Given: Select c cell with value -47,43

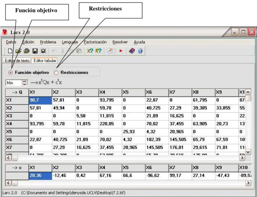Looking at the screenshot, I should (x=227, y=176).
